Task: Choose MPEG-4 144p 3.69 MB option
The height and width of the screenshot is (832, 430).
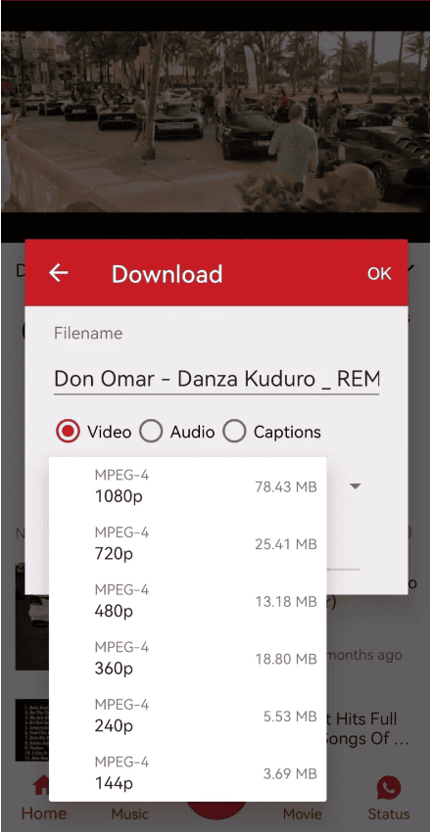Action: pyautogui.click(x=187, y=772)
